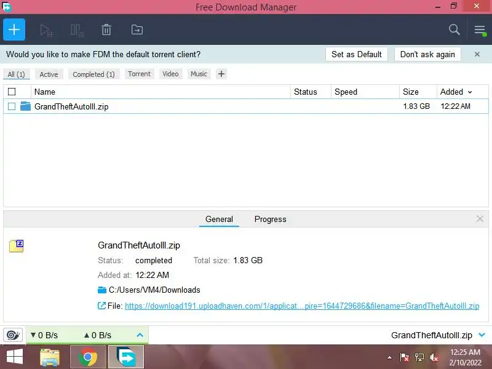
Task: Click the 12:22 AM added cell in list
Action: [x=455, y=106]
